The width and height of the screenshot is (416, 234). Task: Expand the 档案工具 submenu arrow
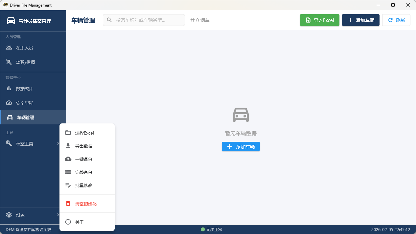58,143
